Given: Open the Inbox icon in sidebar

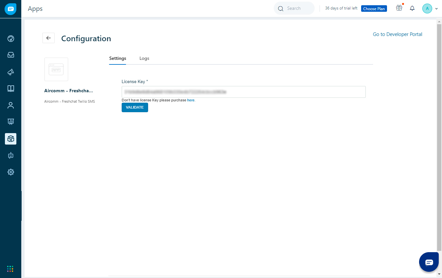Looking at the screenshot, I should tap(10, 55).
